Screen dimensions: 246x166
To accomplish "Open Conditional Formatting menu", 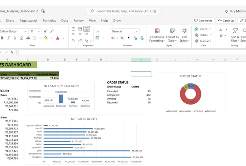I will 157,35.
